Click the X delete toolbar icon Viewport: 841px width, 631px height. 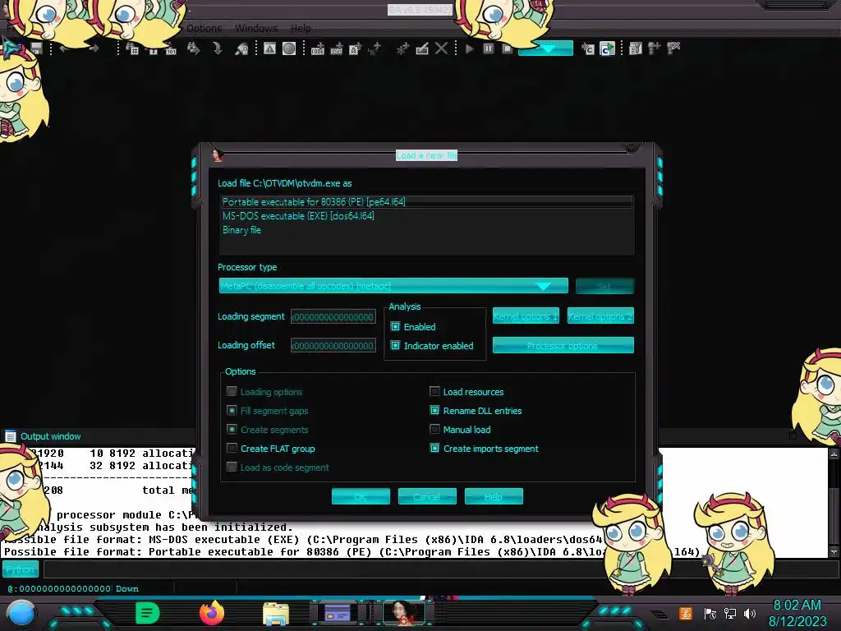tap(441, 48)
